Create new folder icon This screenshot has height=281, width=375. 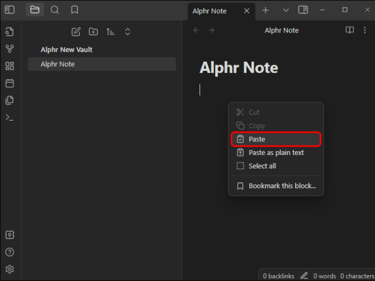(x=93, y=32)
